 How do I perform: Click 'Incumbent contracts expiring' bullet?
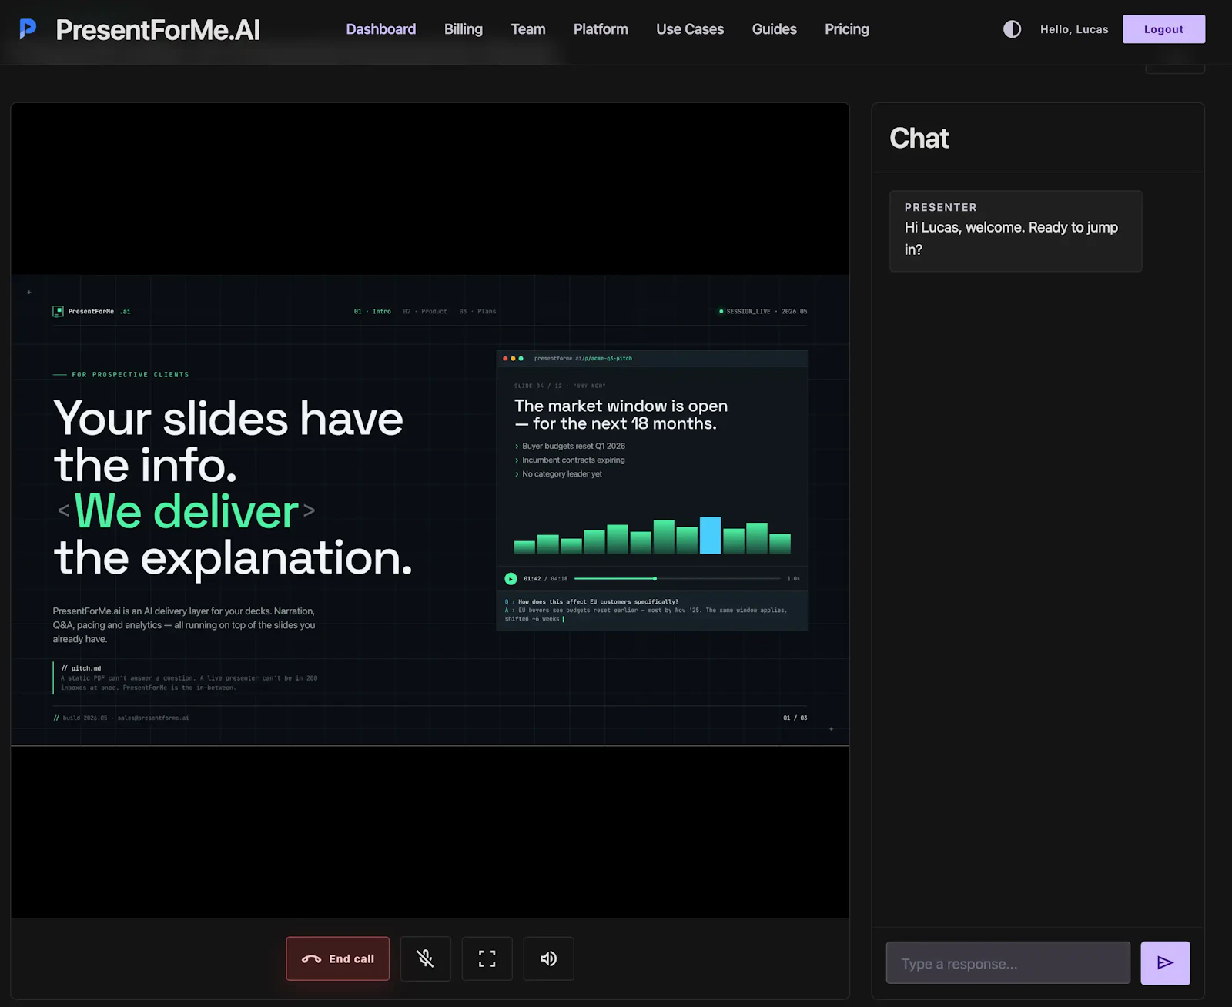(573, 460)
